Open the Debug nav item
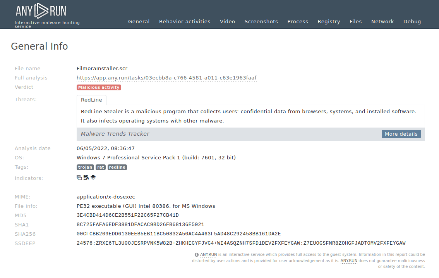 [412, 22]
